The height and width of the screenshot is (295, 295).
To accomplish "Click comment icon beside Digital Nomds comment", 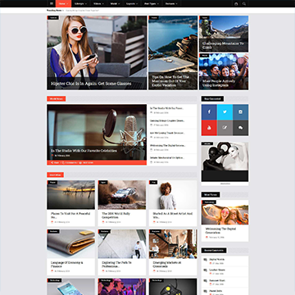I will [206, 260].
